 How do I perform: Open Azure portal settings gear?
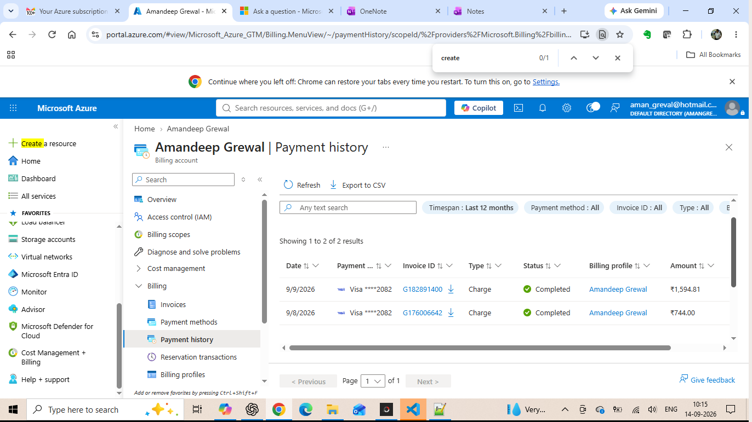click(567, 108)
